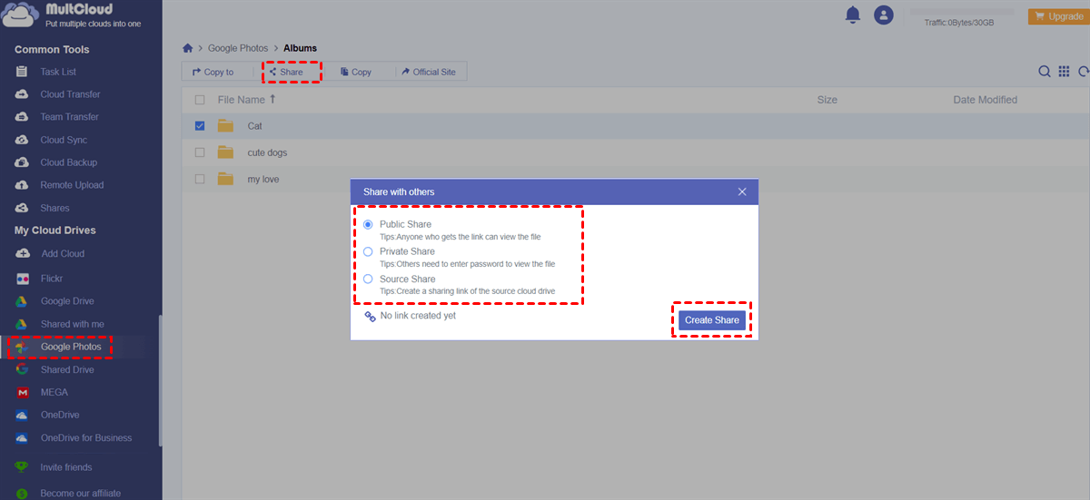This screenshot has width=1090, height=500.
Task: Check the cute dogs folder checkbox
Action: (200, 152)
